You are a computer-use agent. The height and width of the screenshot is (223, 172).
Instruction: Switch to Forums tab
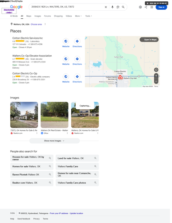coord(47,16)
